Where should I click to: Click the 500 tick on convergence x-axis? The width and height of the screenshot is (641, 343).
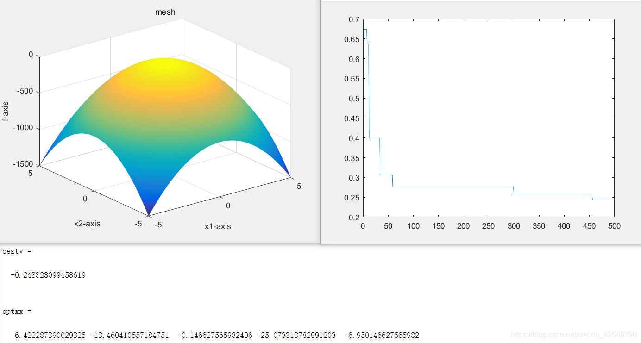(614, 226)
